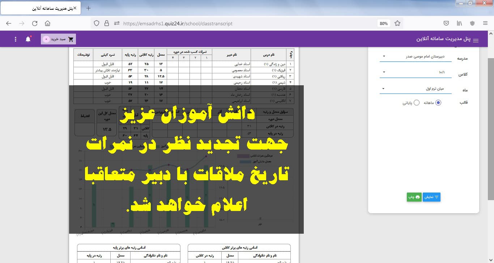Click the نیازمند تلاش بیشتر grade cell
Viewport: 494px width, 263px height.
[107, 70]
